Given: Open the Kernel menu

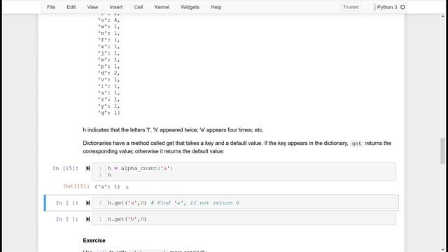Looking at the screenshot, I should pos(162,7).
